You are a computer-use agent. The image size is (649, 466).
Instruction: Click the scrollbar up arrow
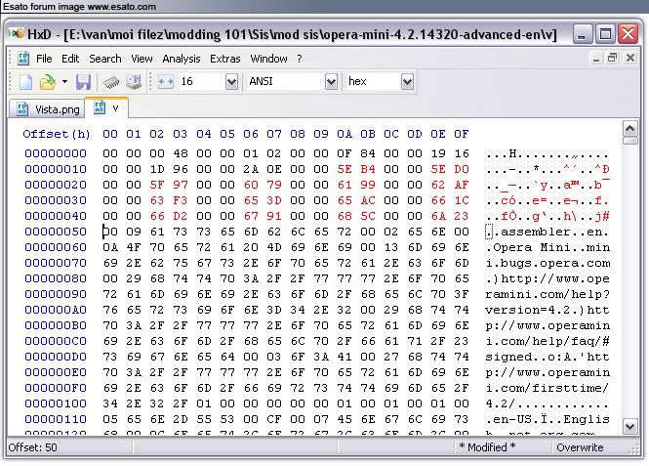click(629, 129)
